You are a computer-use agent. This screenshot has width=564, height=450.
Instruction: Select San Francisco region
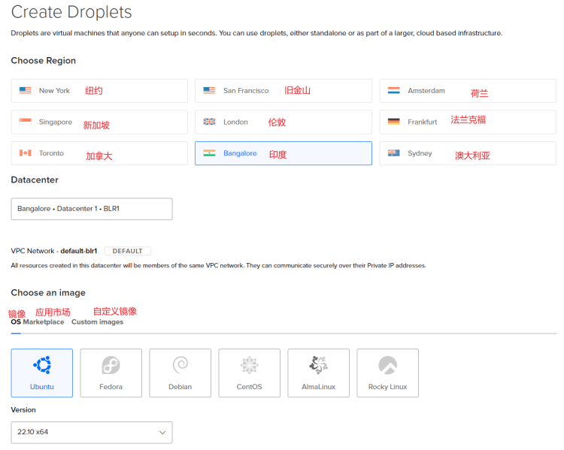284,91
